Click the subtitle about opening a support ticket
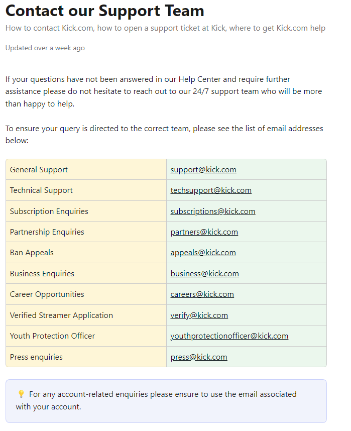The width and height of the screenshot is (351, 431). coord(166,28)
